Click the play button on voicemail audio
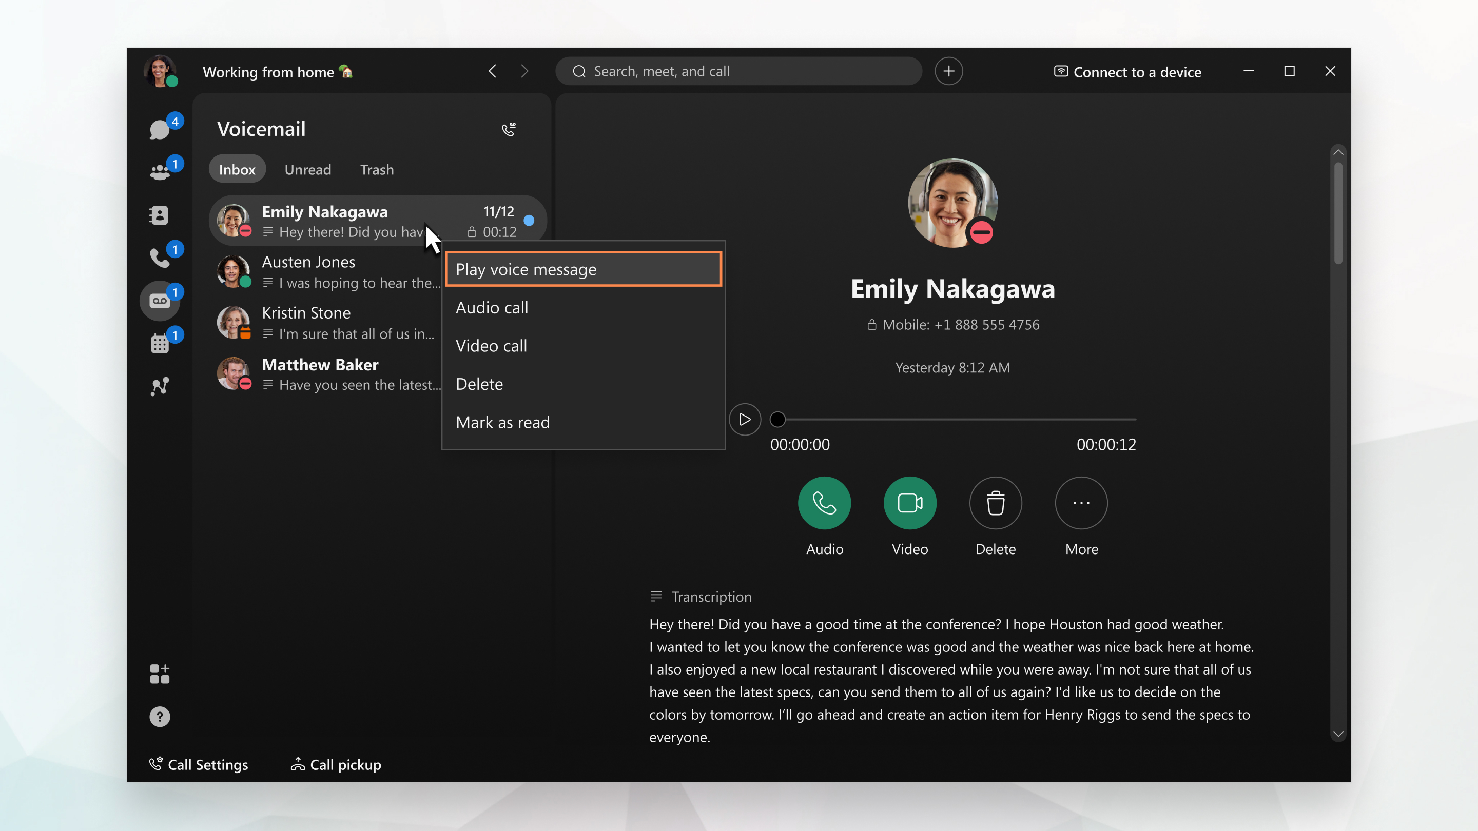Image resolution: width=1478 pixels, height=831 pixels. pos(745,419)
